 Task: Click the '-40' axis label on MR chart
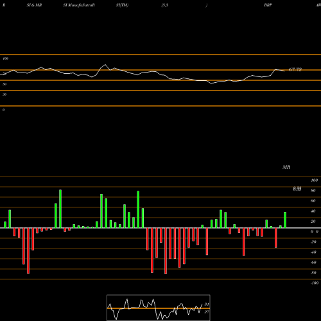pyautogui.click(x=313, y=252)
